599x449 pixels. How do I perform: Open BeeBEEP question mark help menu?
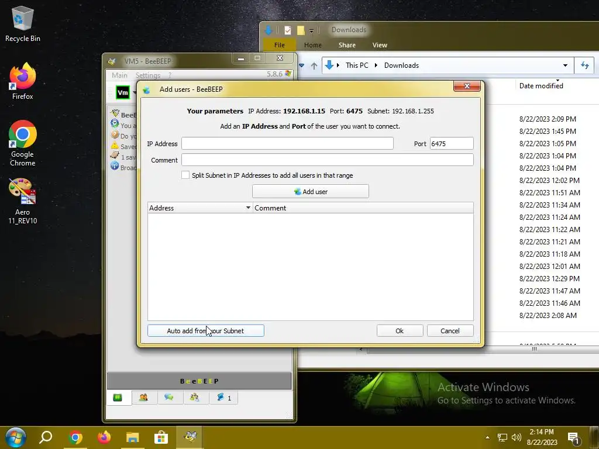tap(170, 75)
